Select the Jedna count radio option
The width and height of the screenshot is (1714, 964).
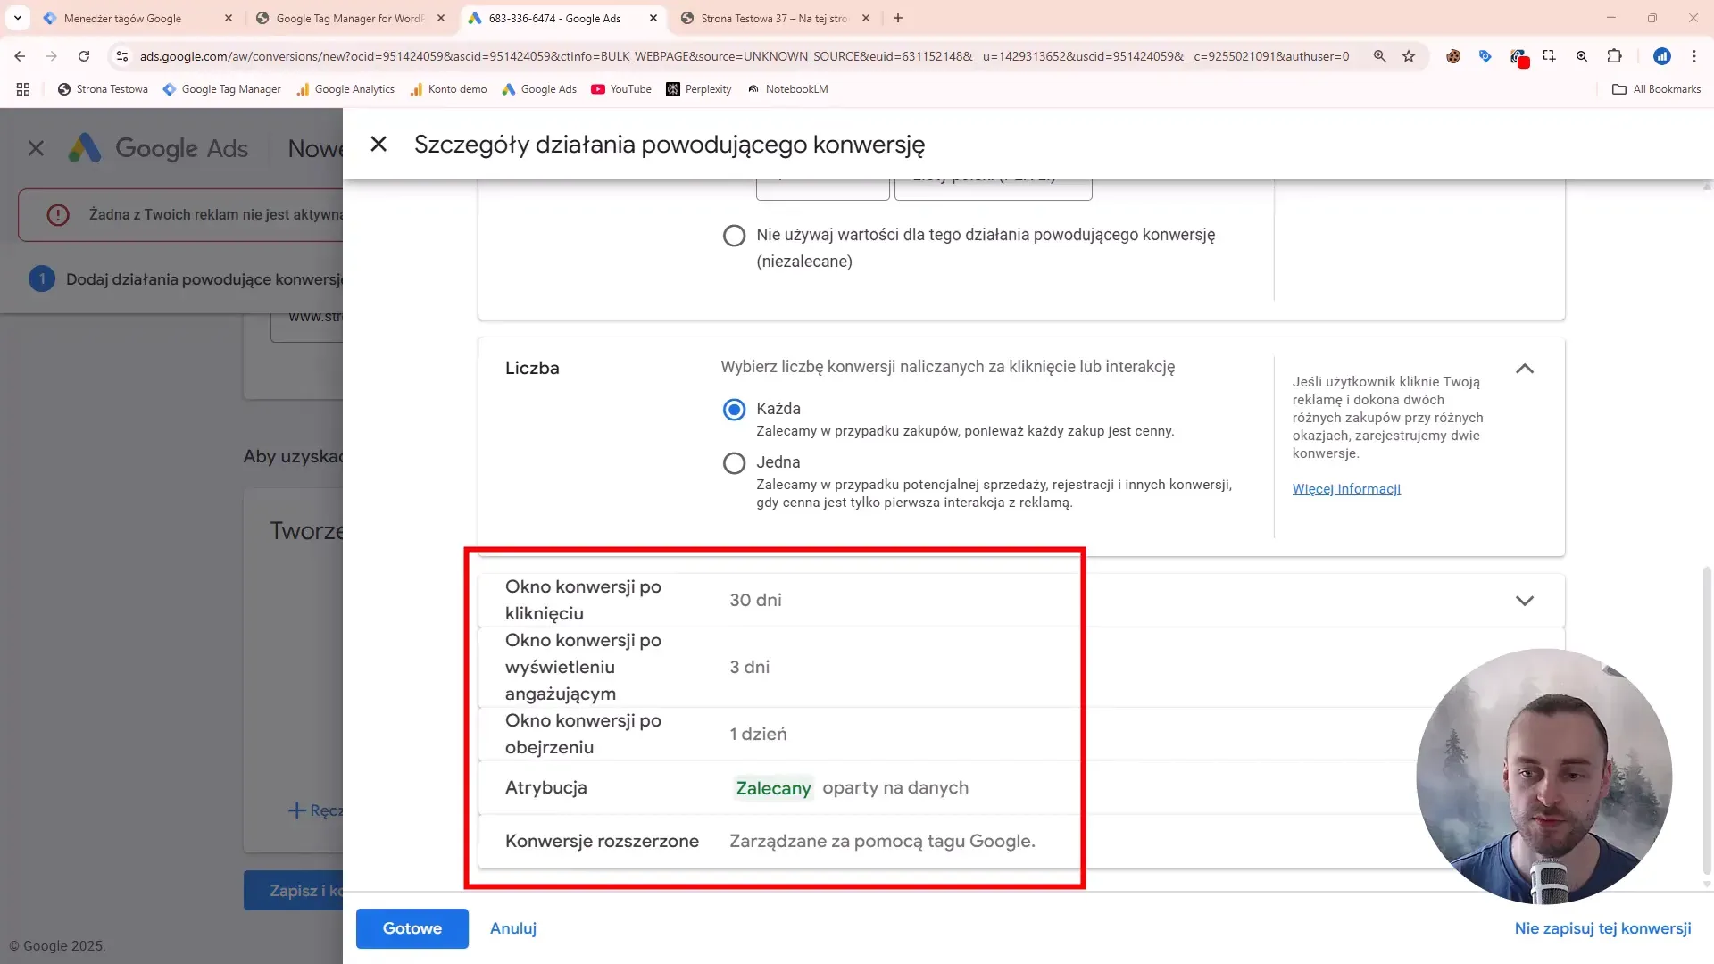click(x=734, y=463)
